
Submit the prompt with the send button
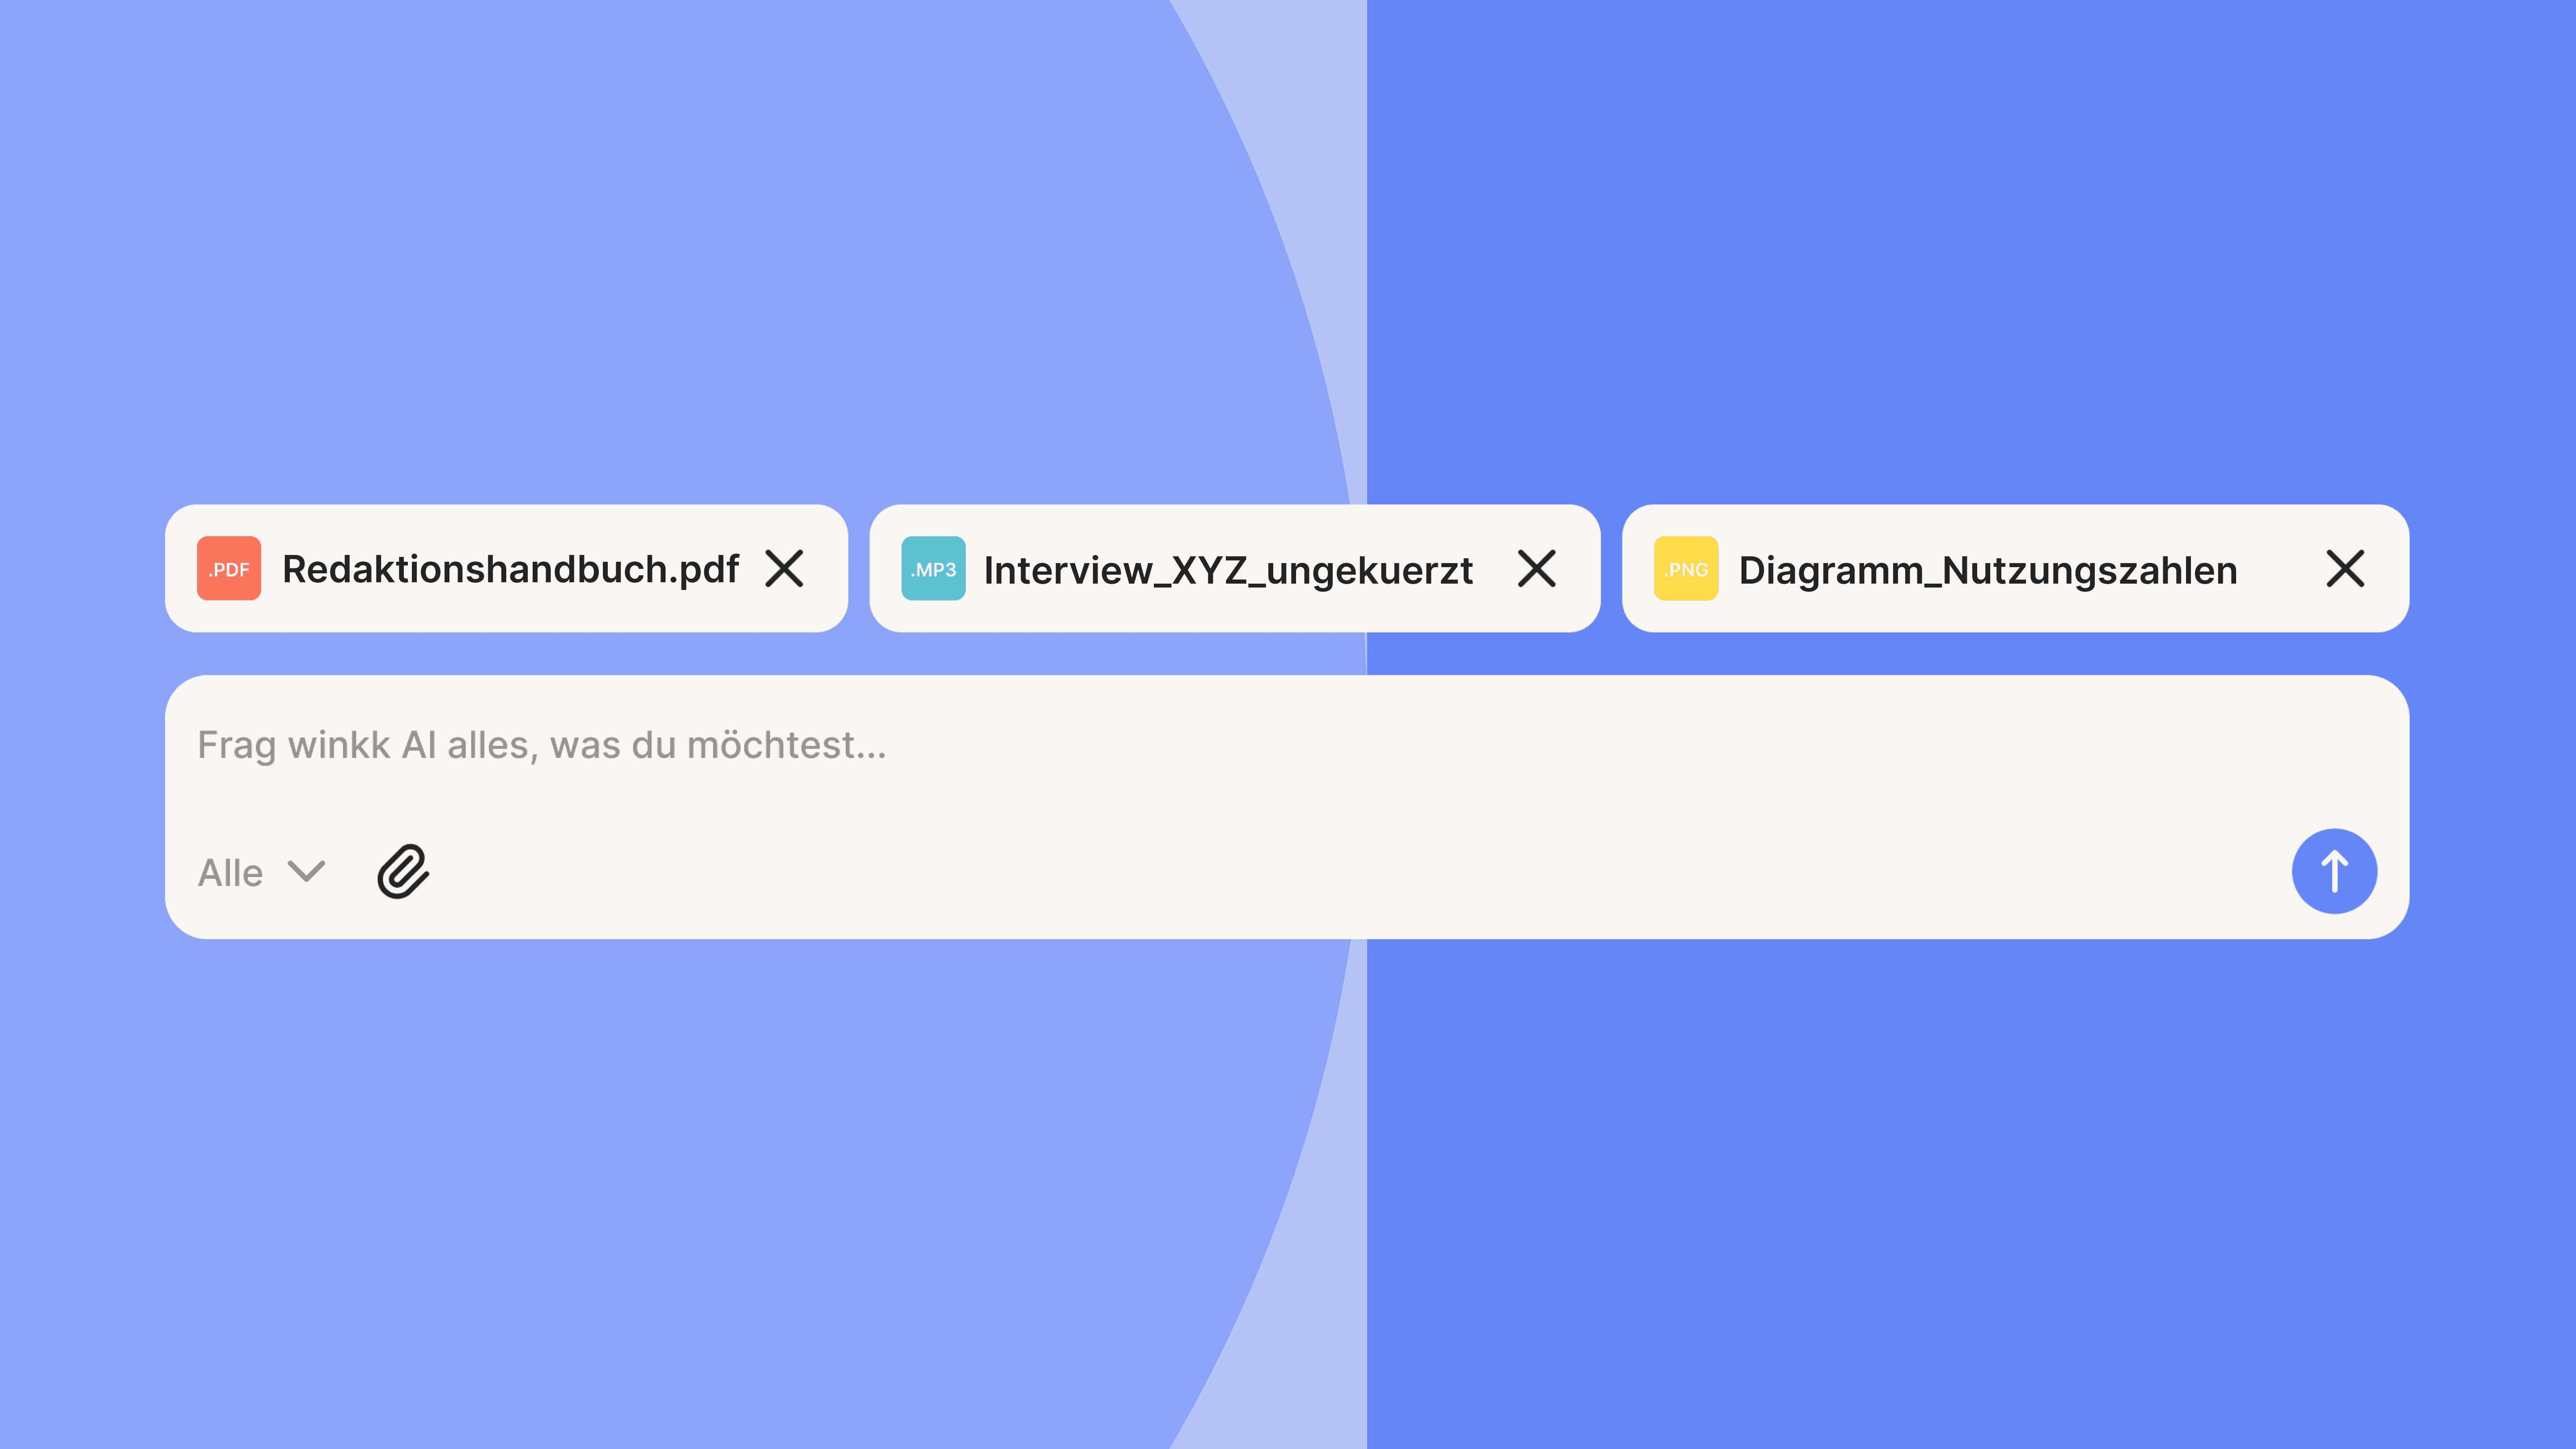[x=2334, y=872]
